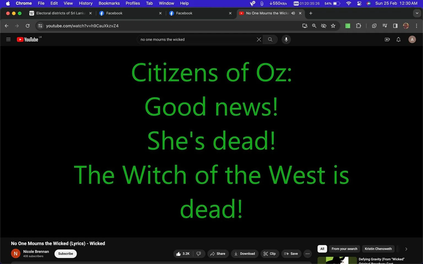
Task: Switch to Electoral districts of Sri Lanka tab
Action: tap(61, 13)
